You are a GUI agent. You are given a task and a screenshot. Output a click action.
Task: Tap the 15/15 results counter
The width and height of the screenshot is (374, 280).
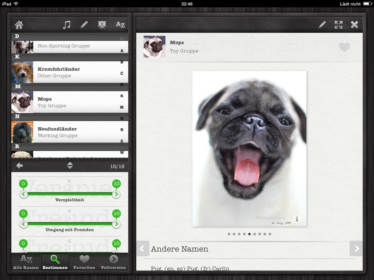coord(117,166)
